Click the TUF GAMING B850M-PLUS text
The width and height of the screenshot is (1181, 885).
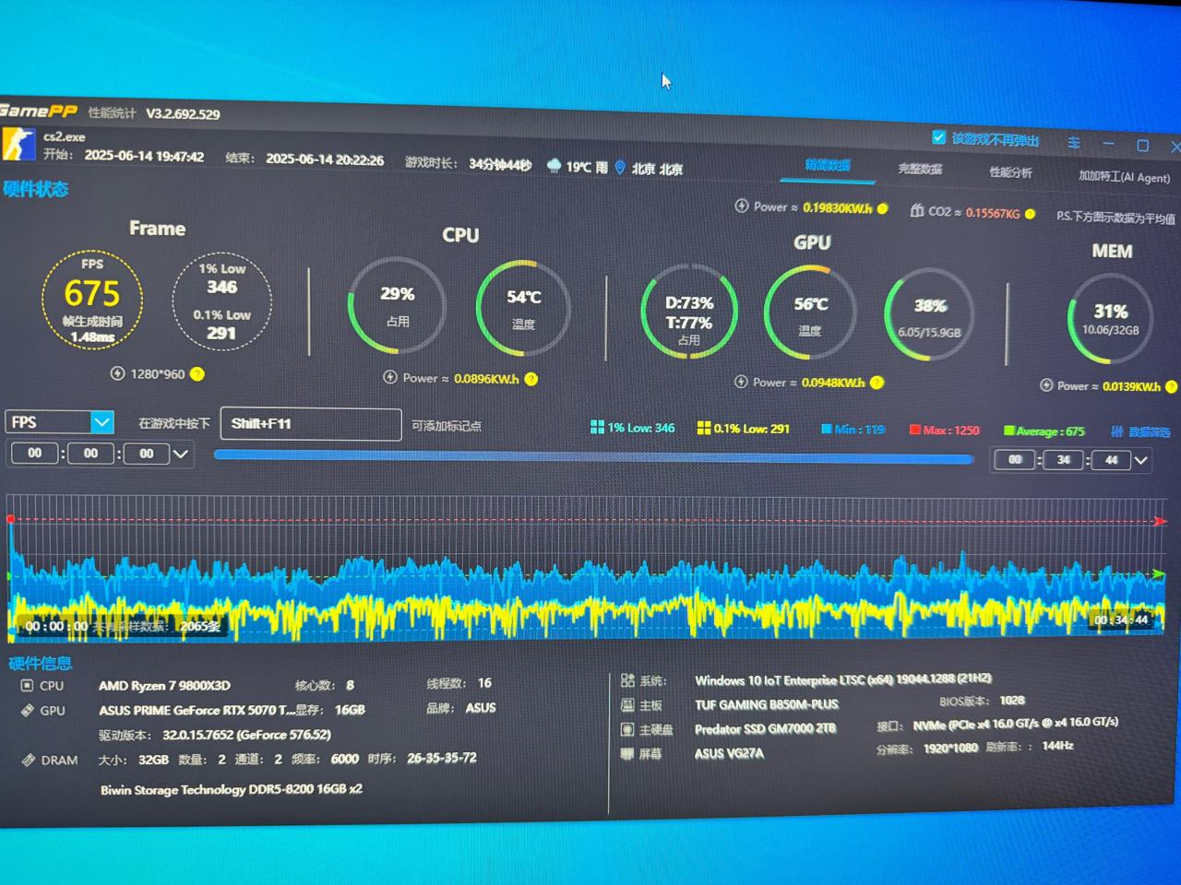767,704
